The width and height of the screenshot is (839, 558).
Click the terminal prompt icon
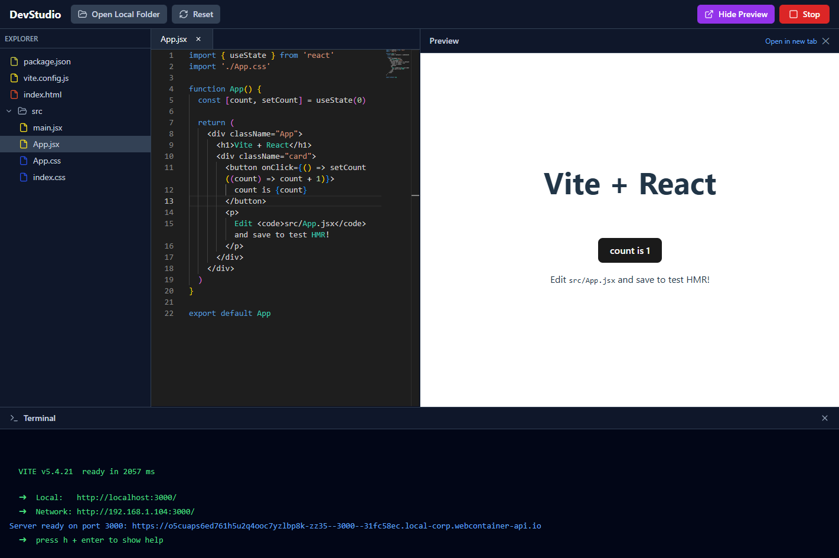[x=14, y=418]
